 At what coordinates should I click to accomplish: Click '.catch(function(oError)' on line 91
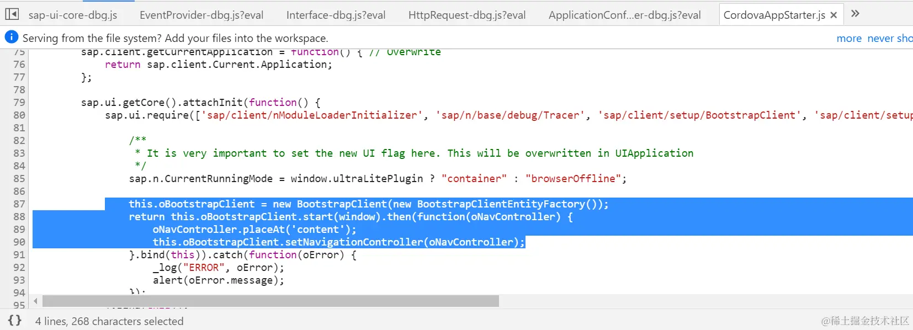tap(276, 254)
